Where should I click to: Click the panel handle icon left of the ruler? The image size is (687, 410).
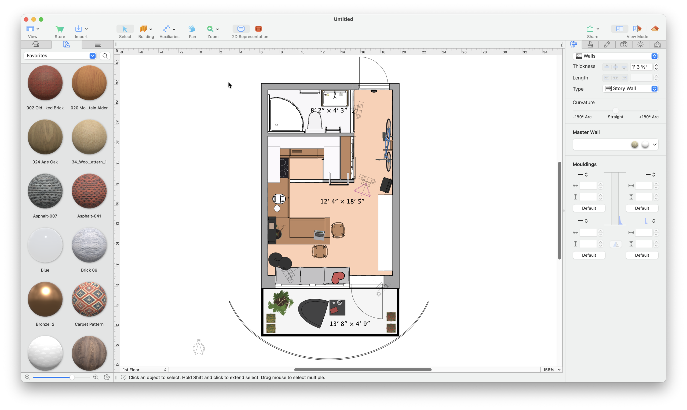point(117,45)
